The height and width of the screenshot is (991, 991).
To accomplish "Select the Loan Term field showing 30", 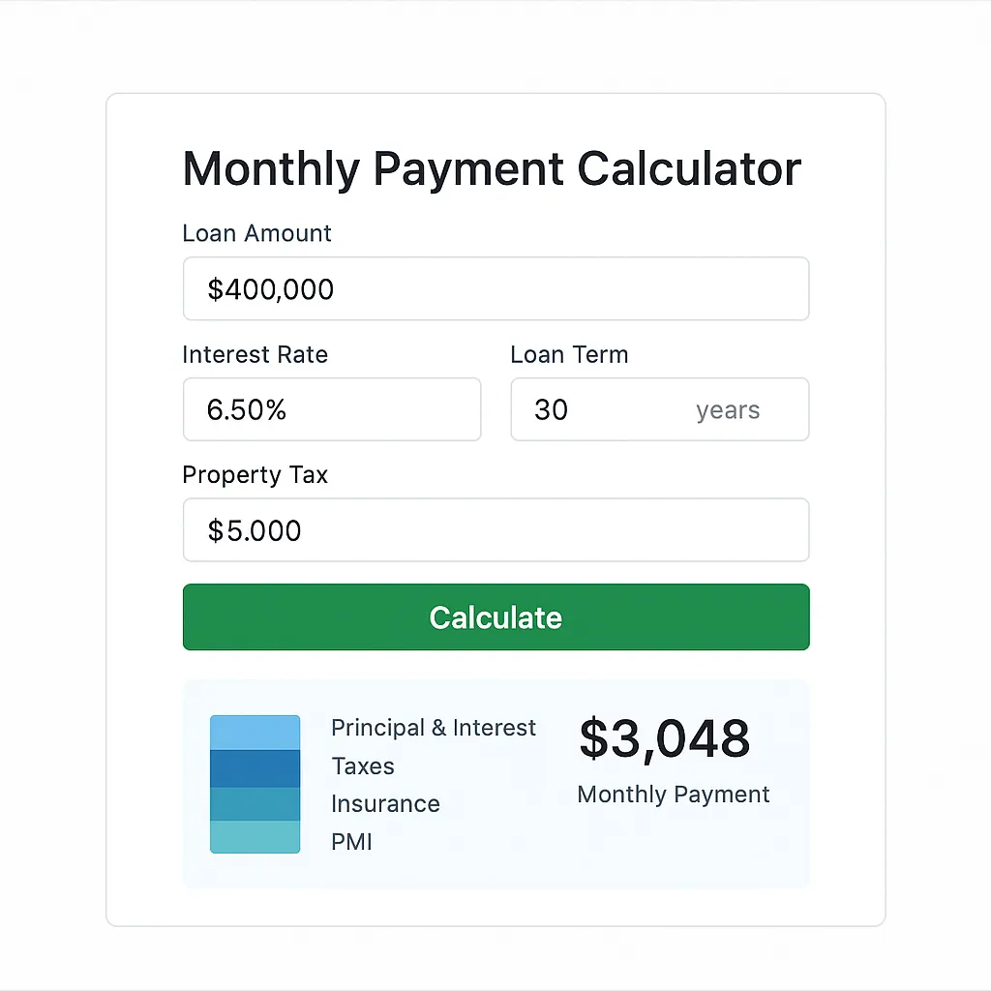I will [x=660, y=409].
